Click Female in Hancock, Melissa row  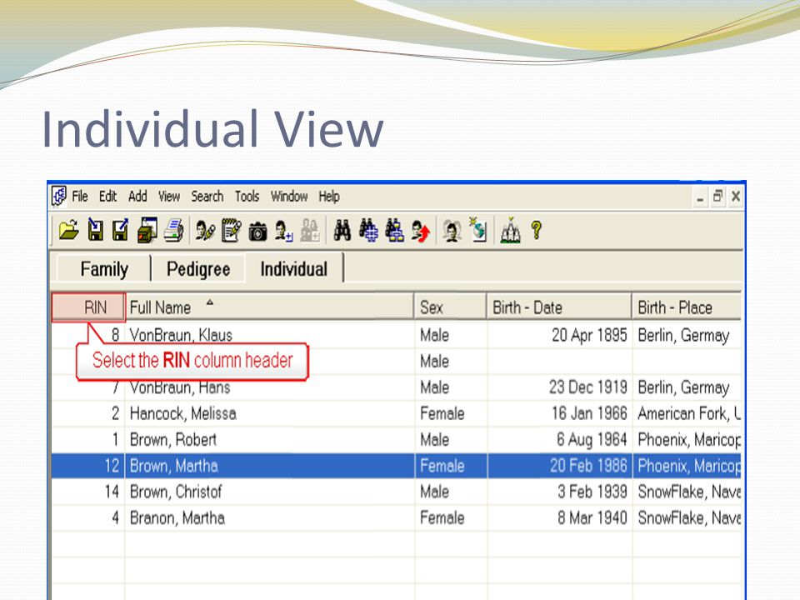[442, 413]
